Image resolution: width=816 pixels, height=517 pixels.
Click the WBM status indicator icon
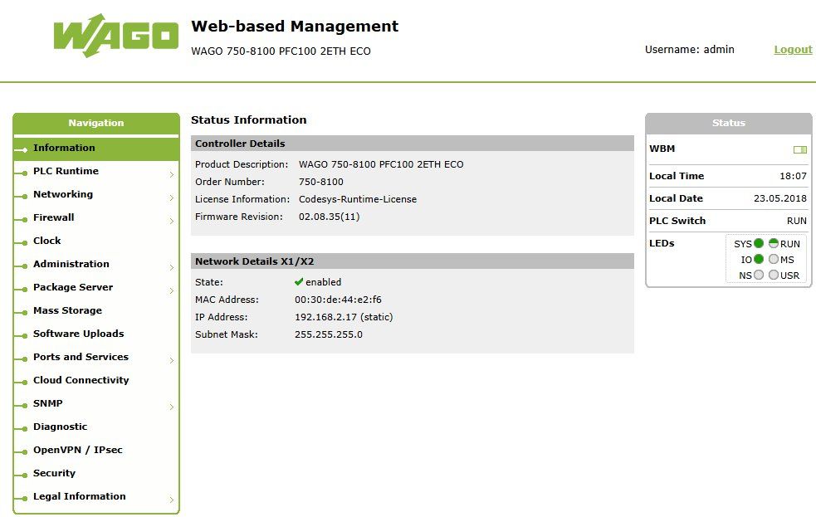(x=800, y=150)
